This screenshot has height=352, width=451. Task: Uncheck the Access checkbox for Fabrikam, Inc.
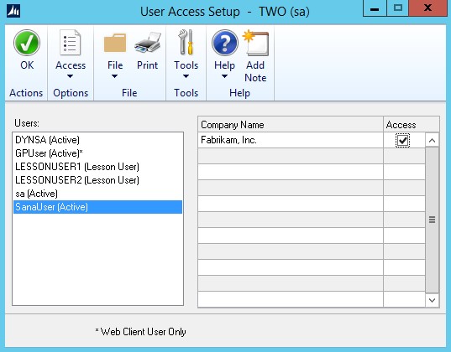click(x=402, y=141)
